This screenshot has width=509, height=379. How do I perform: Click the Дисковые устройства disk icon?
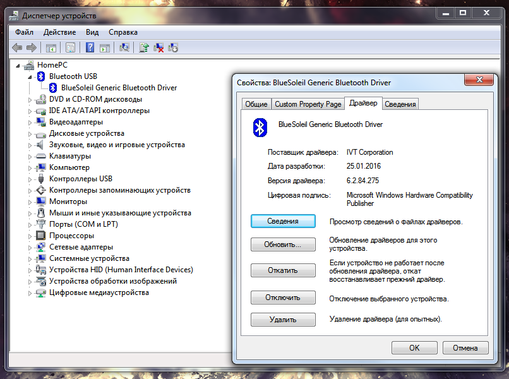coord(41,134)
